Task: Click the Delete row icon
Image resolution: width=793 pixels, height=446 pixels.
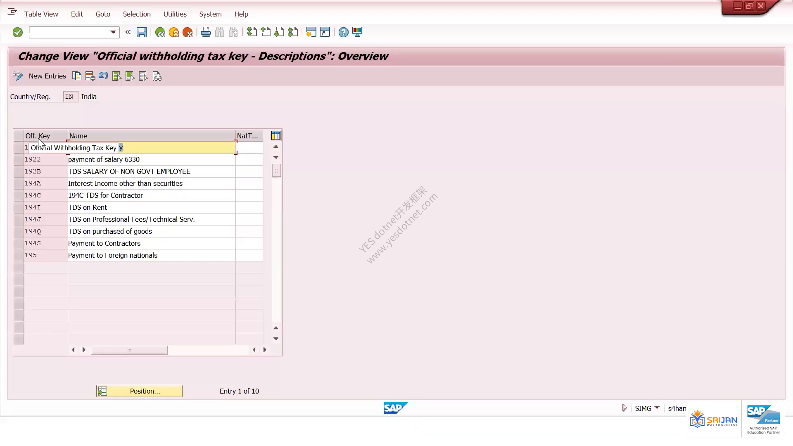Action: (x=90, y=76)
